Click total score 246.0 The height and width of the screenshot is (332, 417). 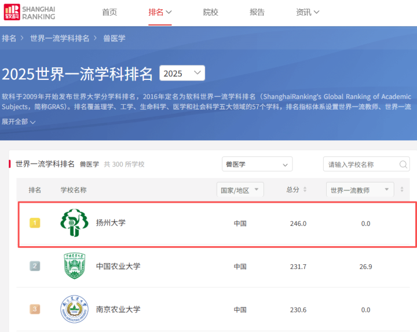(298, 224)
